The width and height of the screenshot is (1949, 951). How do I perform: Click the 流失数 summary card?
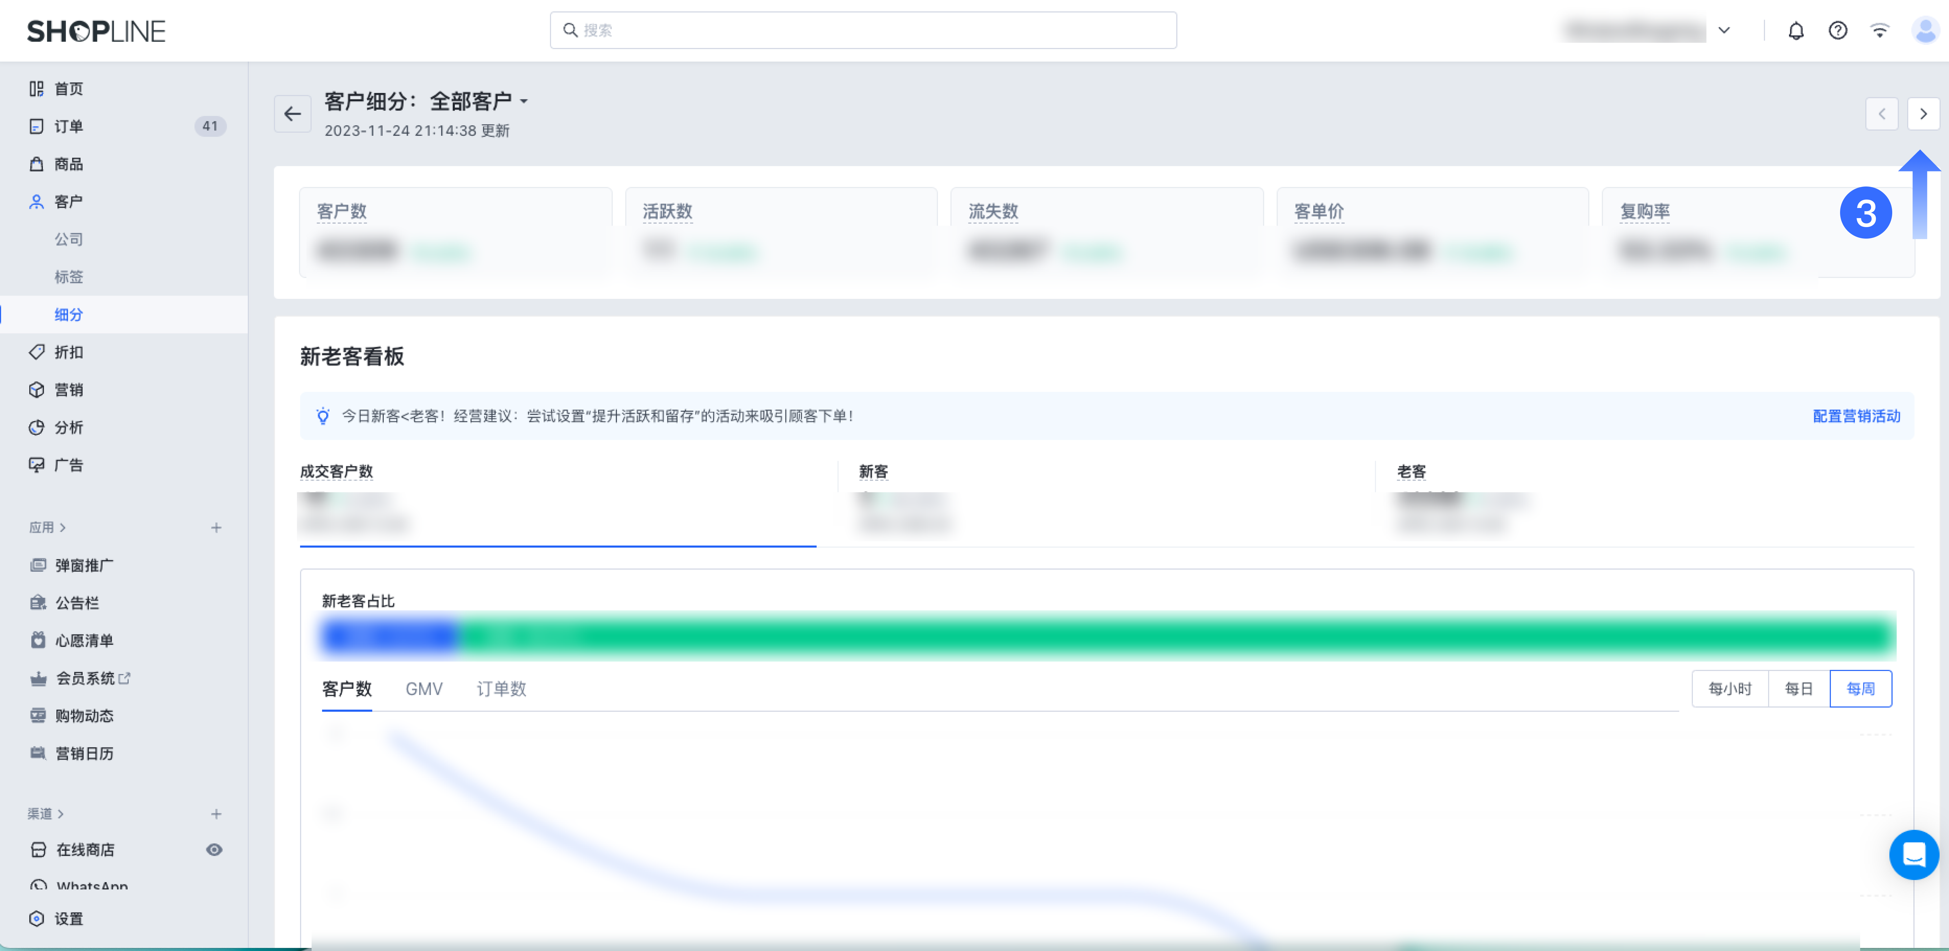coord(1107,232)
